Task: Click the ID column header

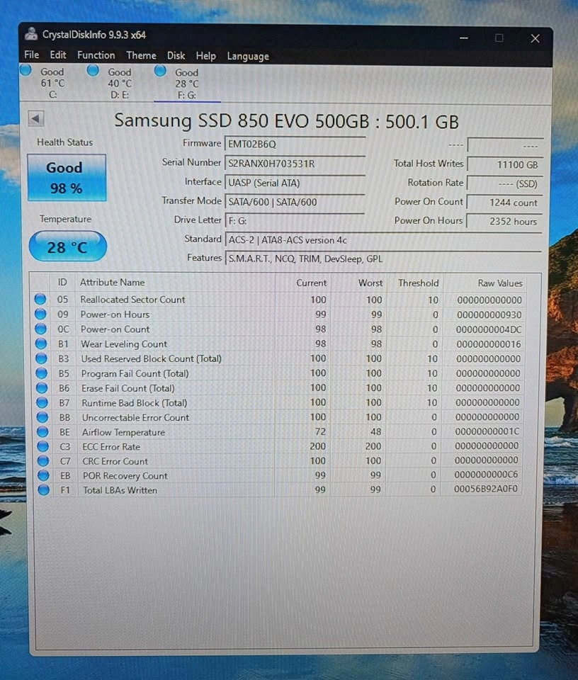Action: [62, 283]
